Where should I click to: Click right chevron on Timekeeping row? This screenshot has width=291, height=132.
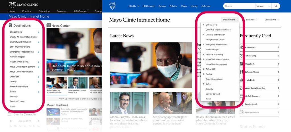278,55
